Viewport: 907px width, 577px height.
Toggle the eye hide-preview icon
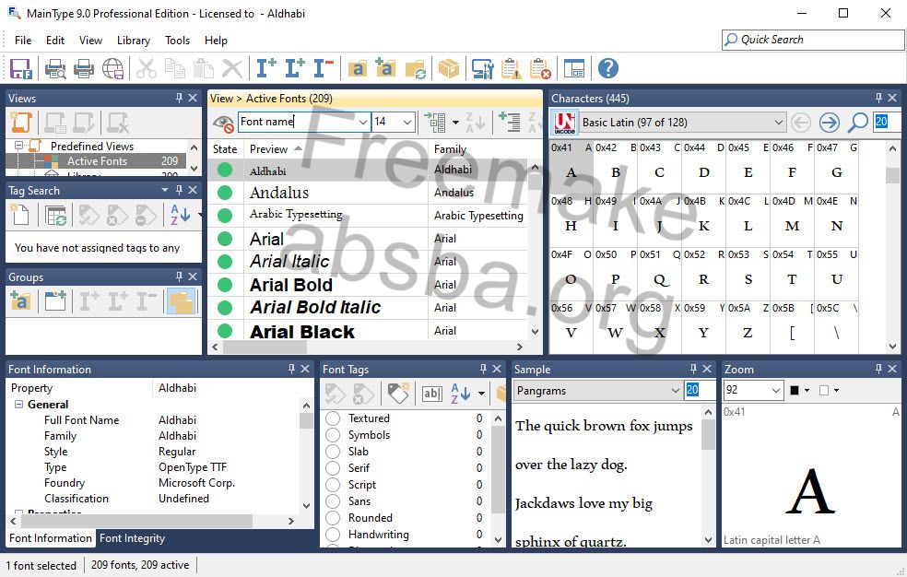(223, 123)
